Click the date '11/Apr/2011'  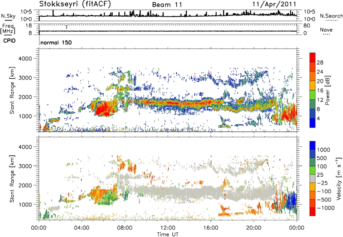point(274,4)
